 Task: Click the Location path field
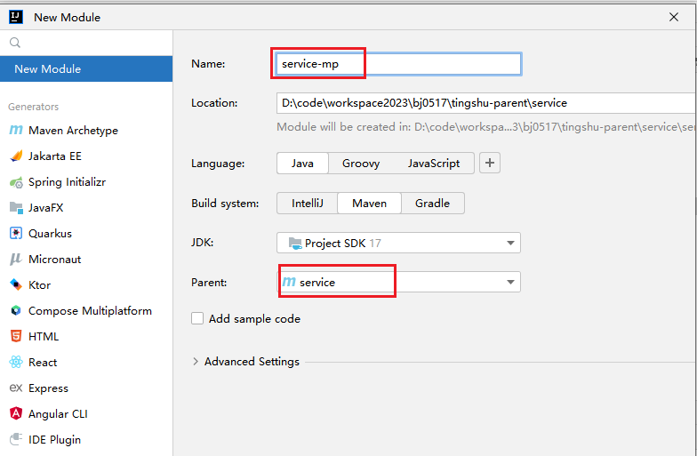click(486, 103)
